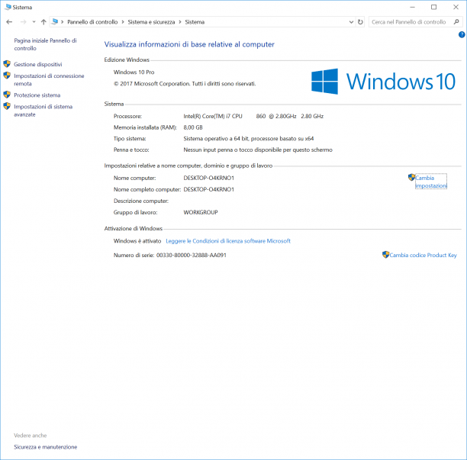Open Sicurezza e manutenzione link
Screen dimensions: 467x460
click(46, 447)
